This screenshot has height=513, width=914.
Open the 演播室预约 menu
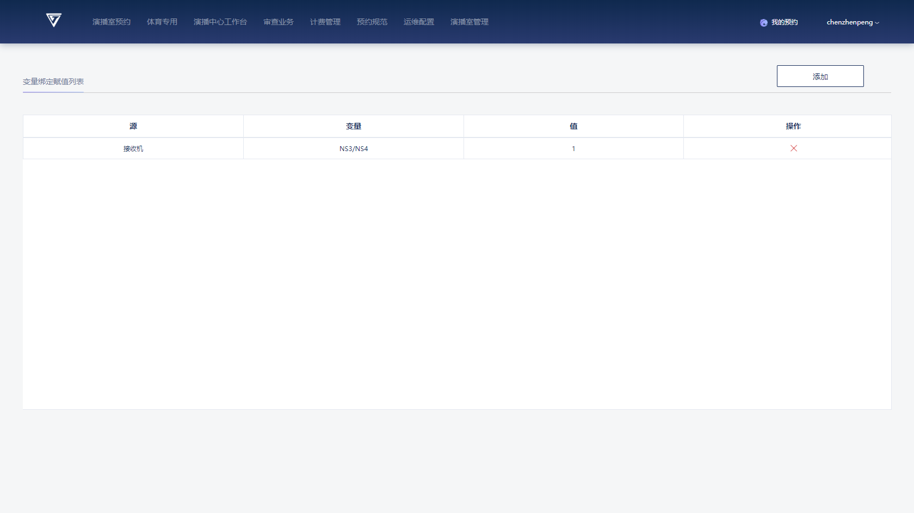[112, 22]
